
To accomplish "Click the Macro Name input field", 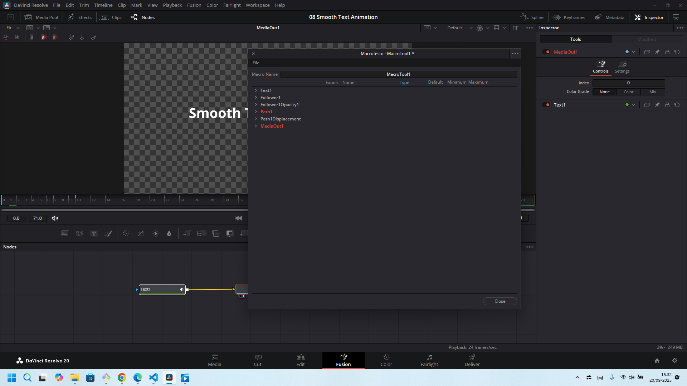I will point(398,74).
